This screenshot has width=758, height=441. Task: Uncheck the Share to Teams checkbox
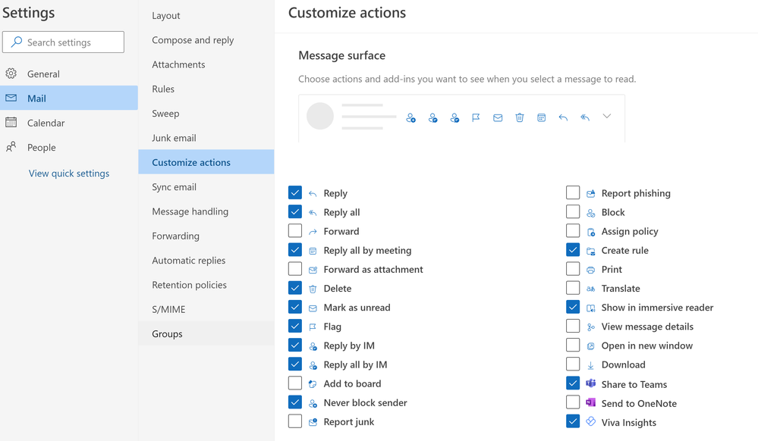coord(573,384)
